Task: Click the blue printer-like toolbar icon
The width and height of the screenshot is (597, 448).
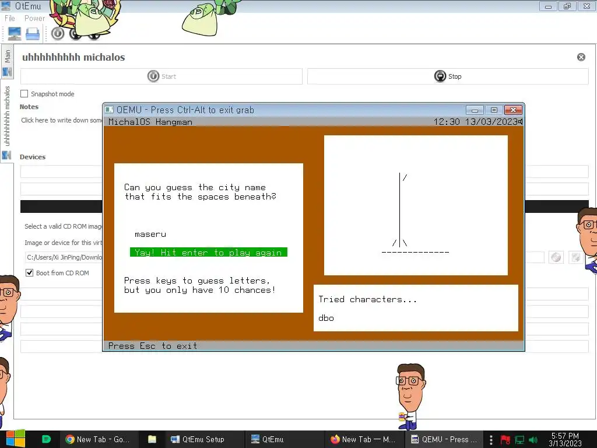Action: (33, 34)
